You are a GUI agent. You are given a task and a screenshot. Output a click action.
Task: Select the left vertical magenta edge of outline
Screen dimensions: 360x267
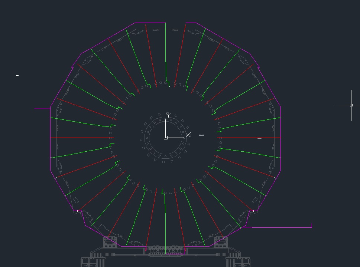(x=51, y=137)
